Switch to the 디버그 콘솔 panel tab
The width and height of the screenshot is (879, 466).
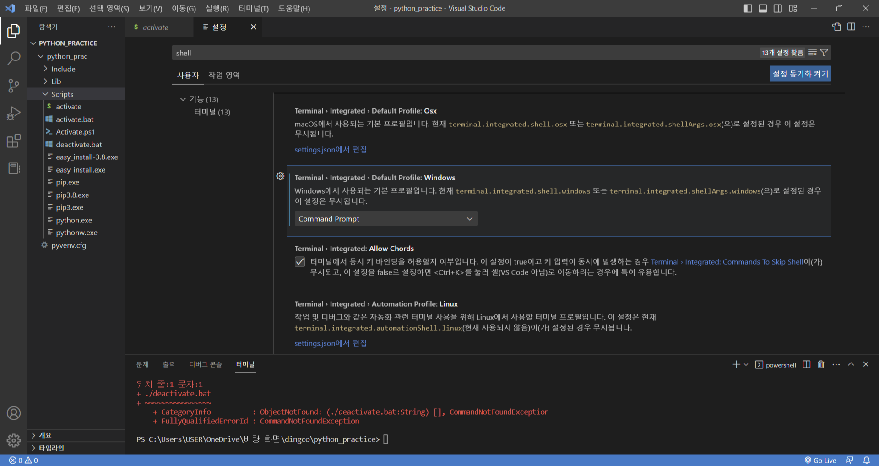tap(206, 364)
